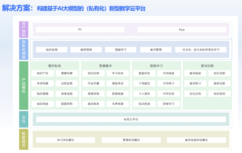
Task: Select the 知识互联 box
Action: coord(219,73)
